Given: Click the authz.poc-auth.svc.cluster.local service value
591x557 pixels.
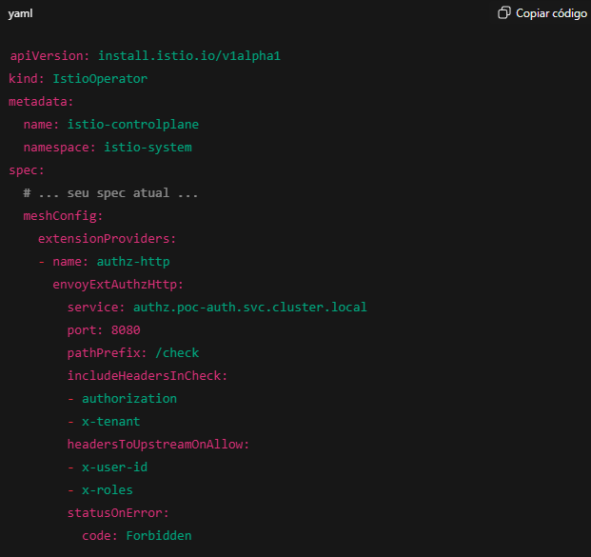Looking at the screenshot, I should pos(249,308).
